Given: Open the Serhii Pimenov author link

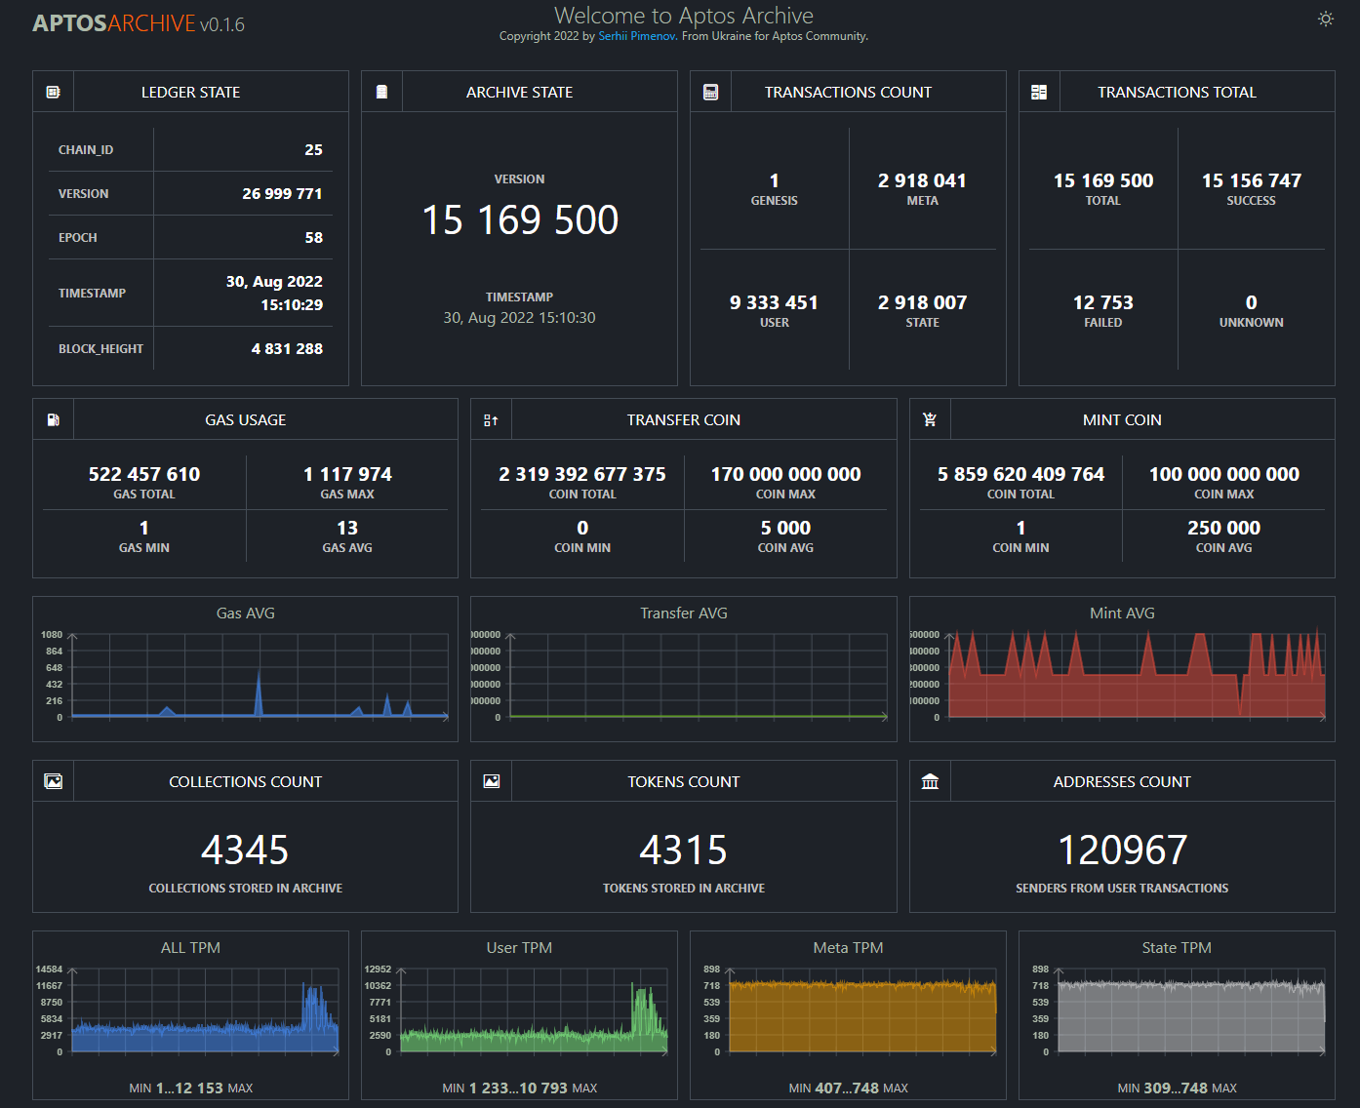Looking at the screenshot, I should pyautogui.click(x=637, y=36).
